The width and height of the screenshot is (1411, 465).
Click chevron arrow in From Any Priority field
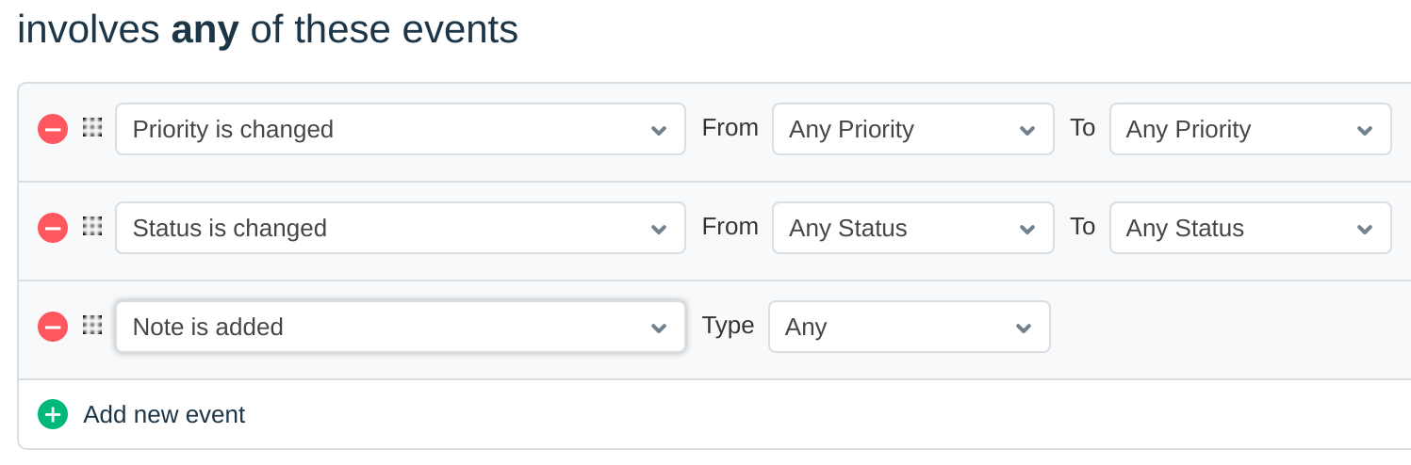click(x=1027, y=130)
